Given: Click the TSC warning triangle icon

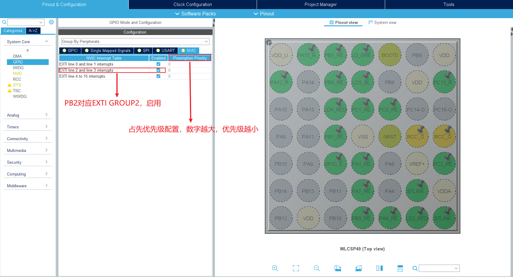Looking at the screenshot, I should point(9,91).
